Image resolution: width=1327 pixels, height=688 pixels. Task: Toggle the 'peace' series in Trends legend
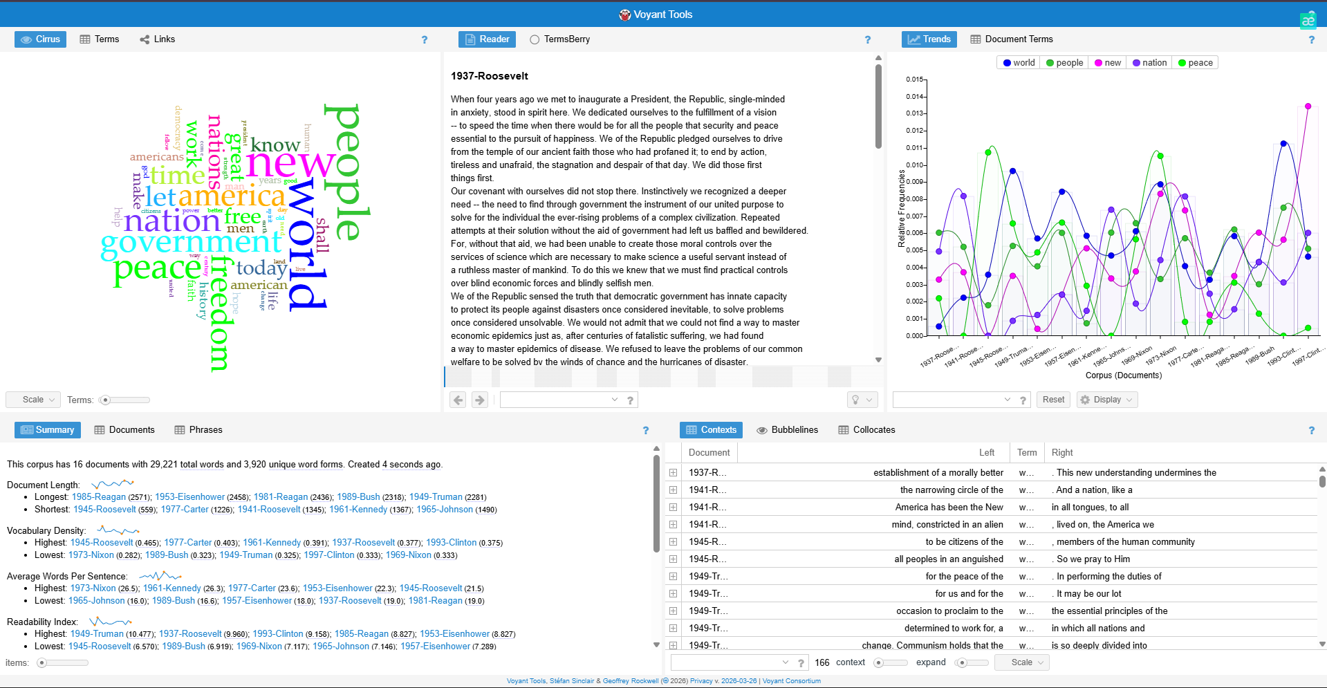(x=1195, y=63)
